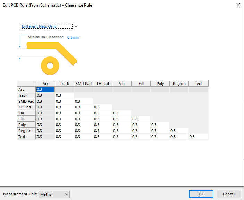
Task: Click the TH Pad row SMD Pad column cell
Action: (x=84, y=107)
